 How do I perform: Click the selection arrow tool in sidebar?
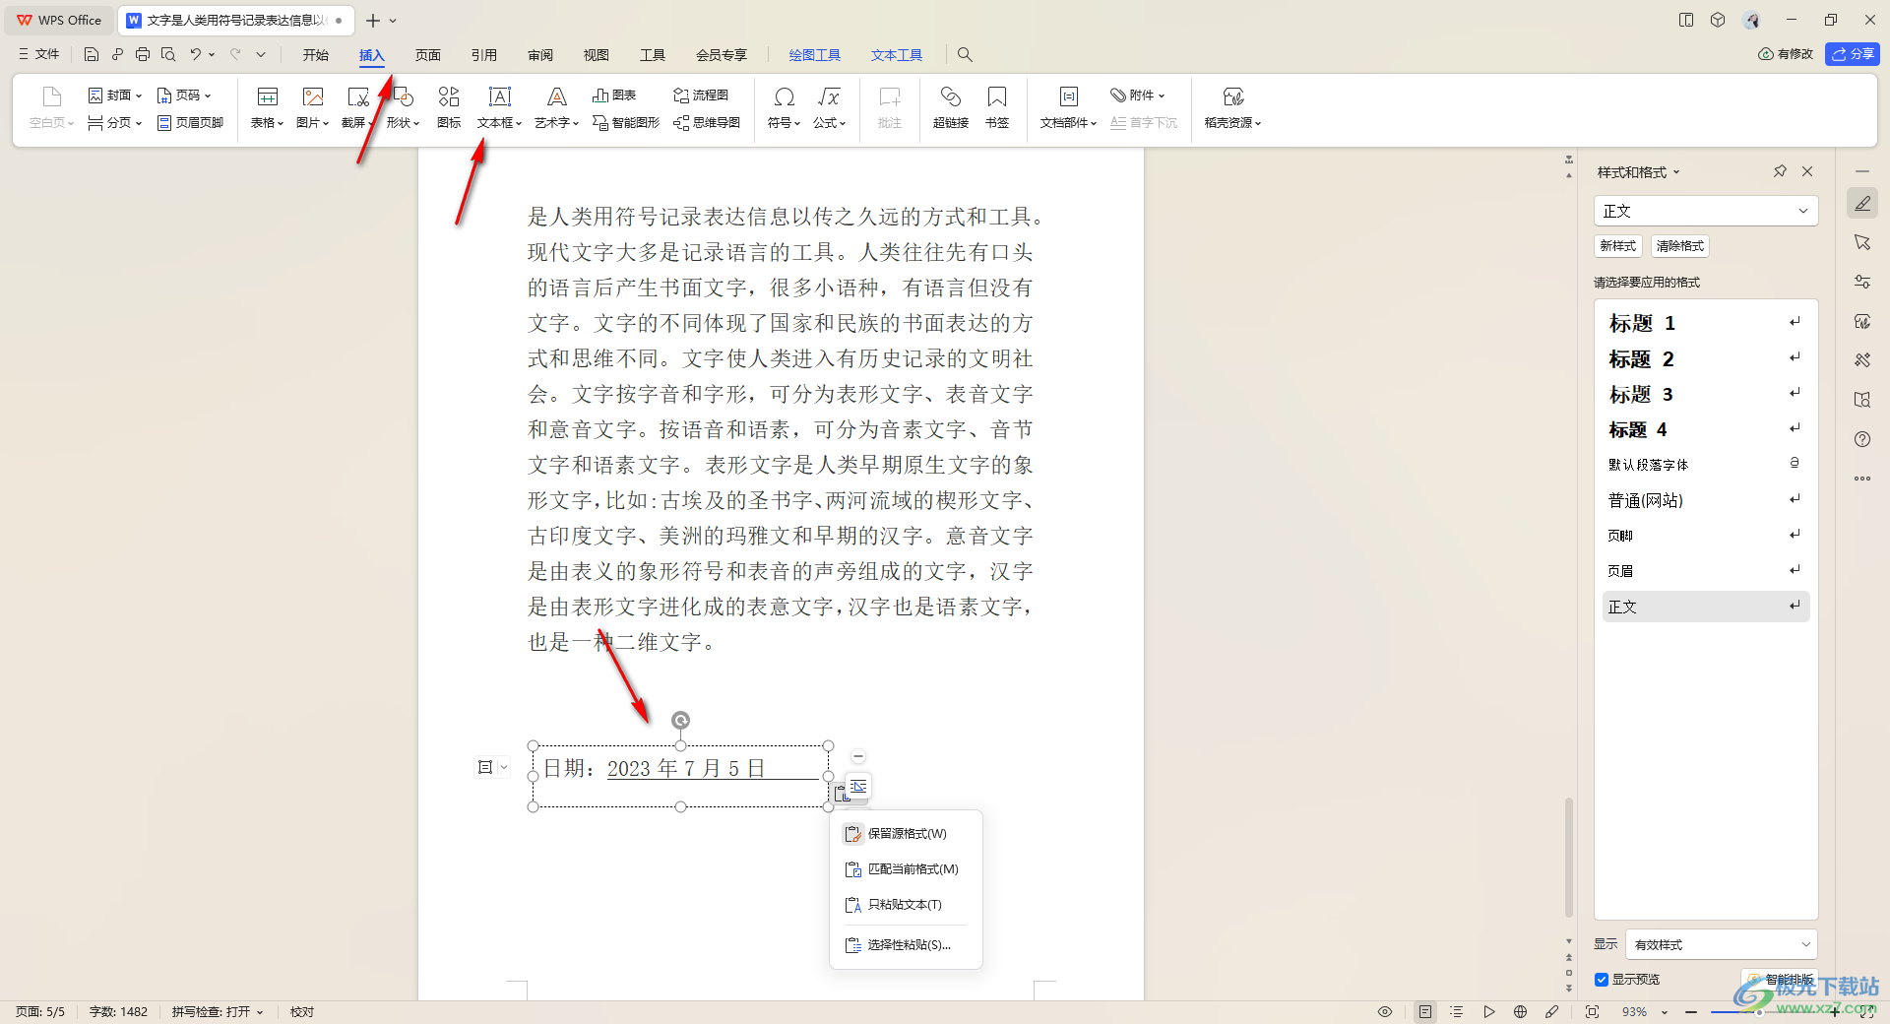[x=1862, y=242]
